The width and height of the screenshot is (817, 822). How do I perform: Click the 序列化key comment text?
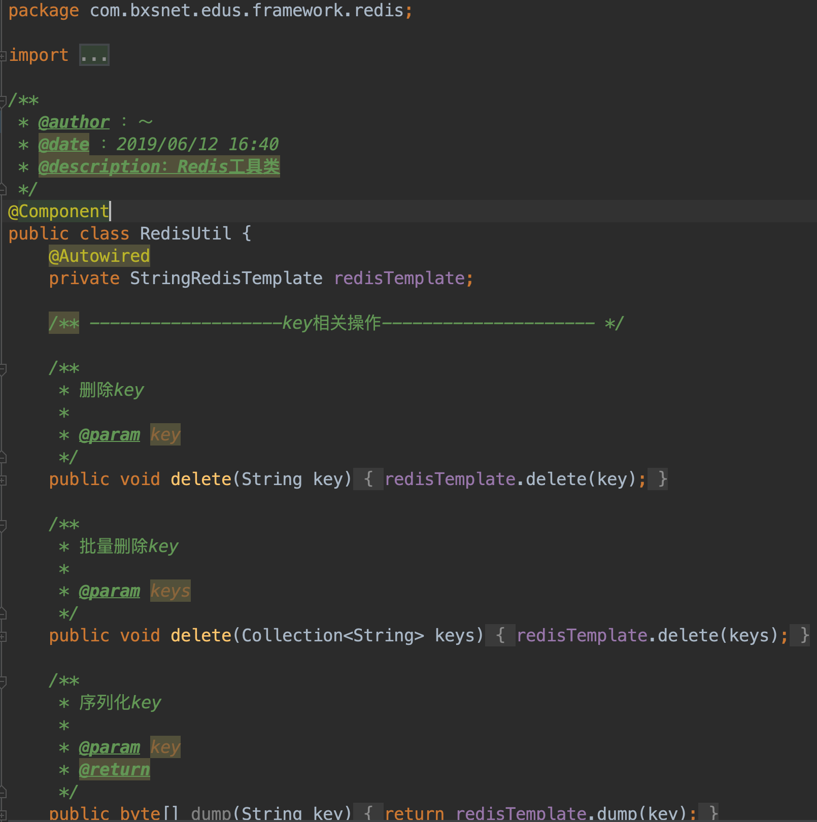[x=120, y=702]
